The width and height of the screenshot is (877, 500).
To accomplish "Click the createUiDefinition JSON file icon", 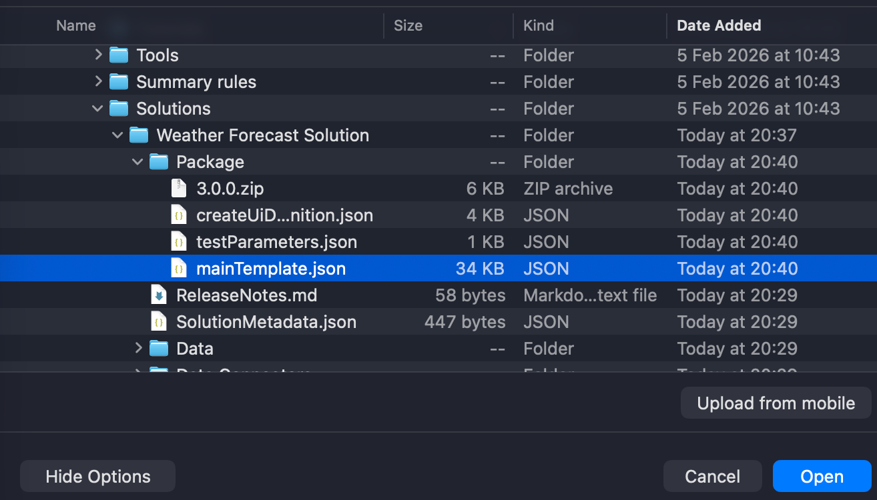I will point(178,215).
